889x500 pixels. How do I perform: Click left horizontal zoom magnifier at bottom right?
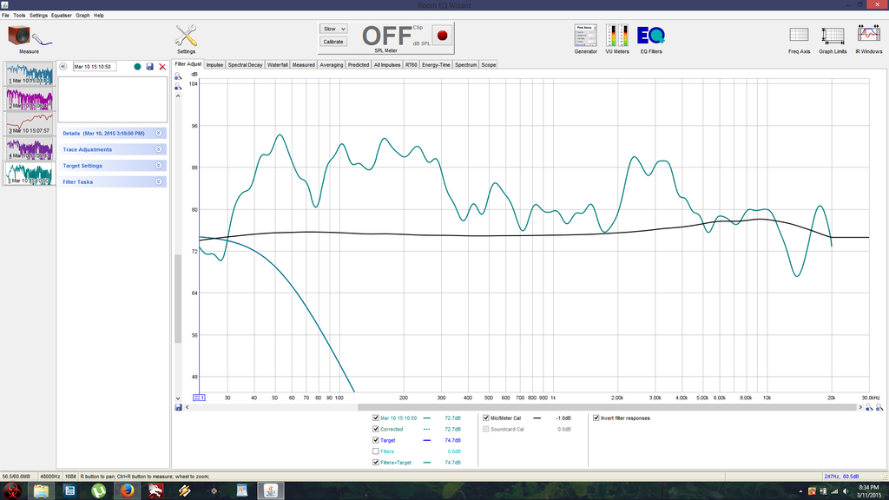(868, 407)
